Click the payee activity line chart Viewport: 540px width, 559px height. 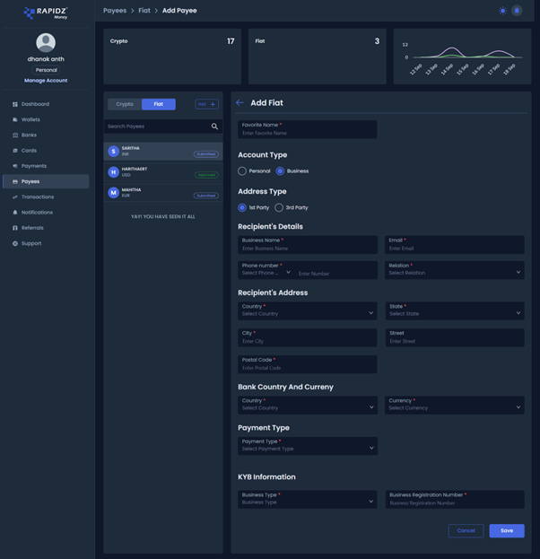pyautogui.click(x=462, y=57)
